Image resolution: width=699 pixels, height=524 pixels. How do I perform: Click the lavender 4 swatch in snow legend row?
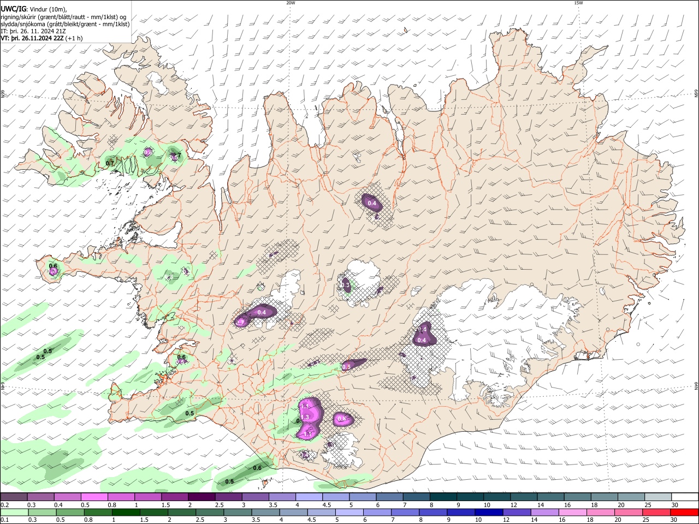pyautogui.click(x=309, y=497)
